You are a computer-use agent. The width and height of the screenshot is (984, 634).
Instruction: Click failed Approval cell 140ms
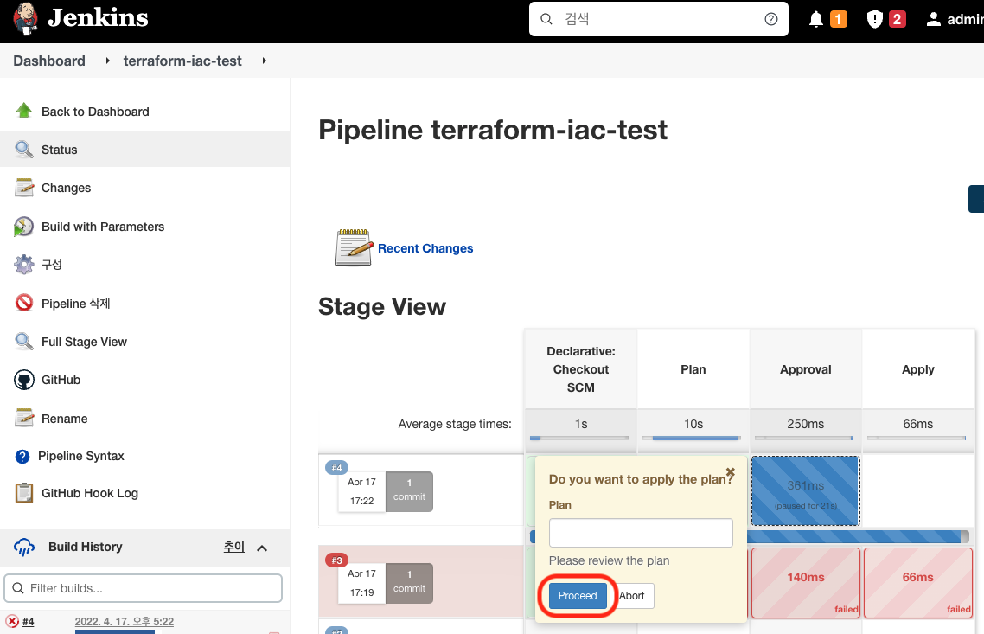tap(806, 582)
